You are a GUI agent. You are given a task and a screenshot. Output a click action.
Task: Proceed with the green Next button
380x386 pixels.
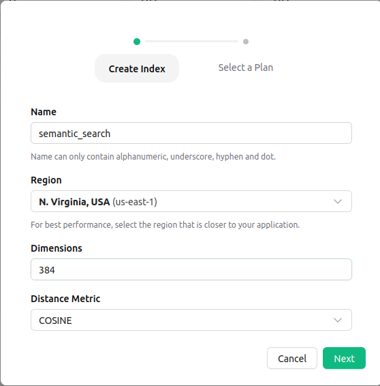coord(344,358)
